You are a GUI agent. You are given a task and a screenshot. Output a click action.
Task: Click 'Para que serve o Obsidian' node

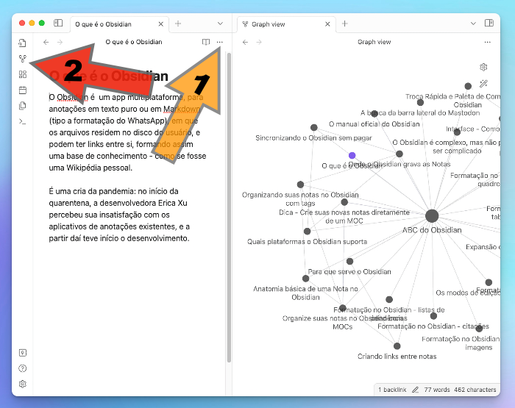[349, 261]
